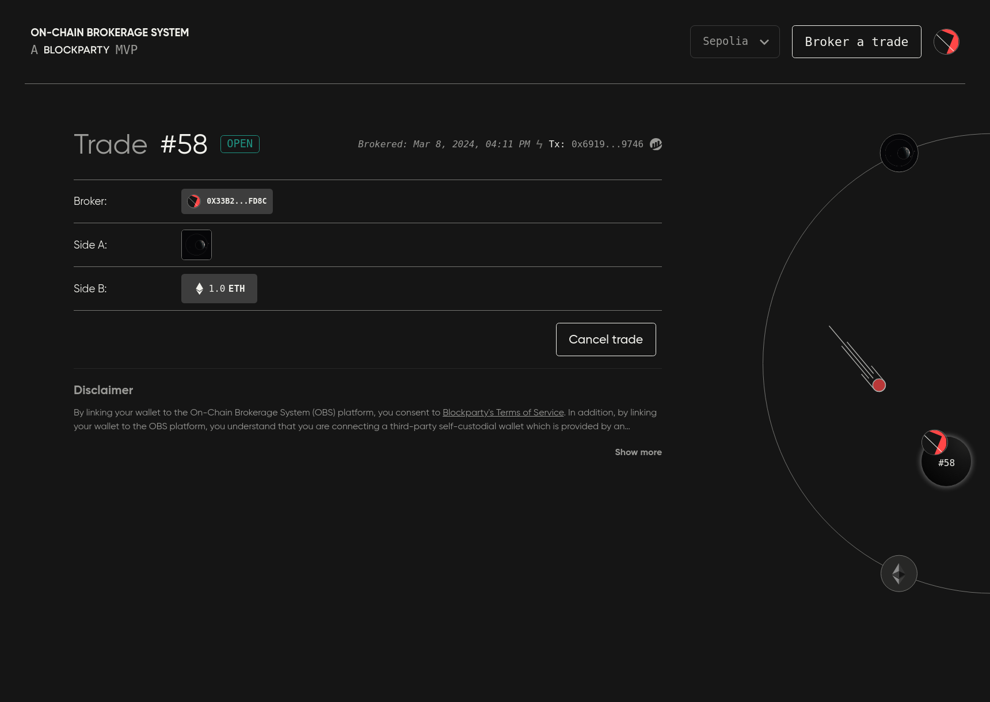Expand the disclaimer with Show more
990x702 pixels.
point(638,452)
